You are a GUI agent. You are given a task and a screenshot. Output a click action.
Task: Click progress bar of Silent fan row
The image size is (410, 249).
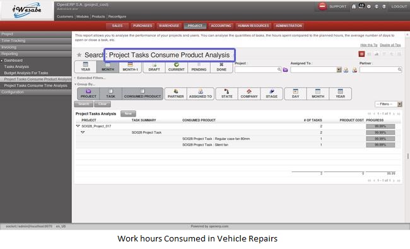pyautogui.click(x=380, y=145)
